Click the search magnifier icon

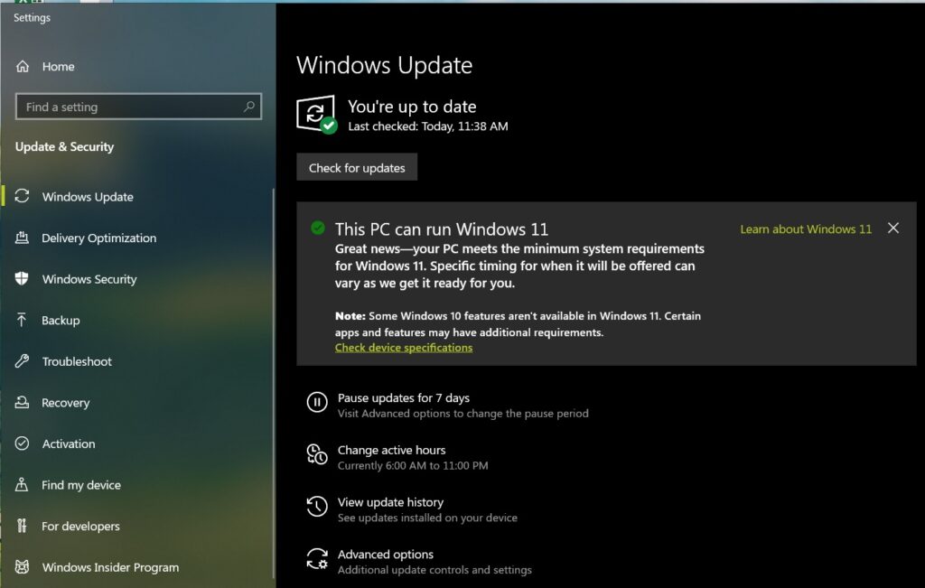[249, 107]
